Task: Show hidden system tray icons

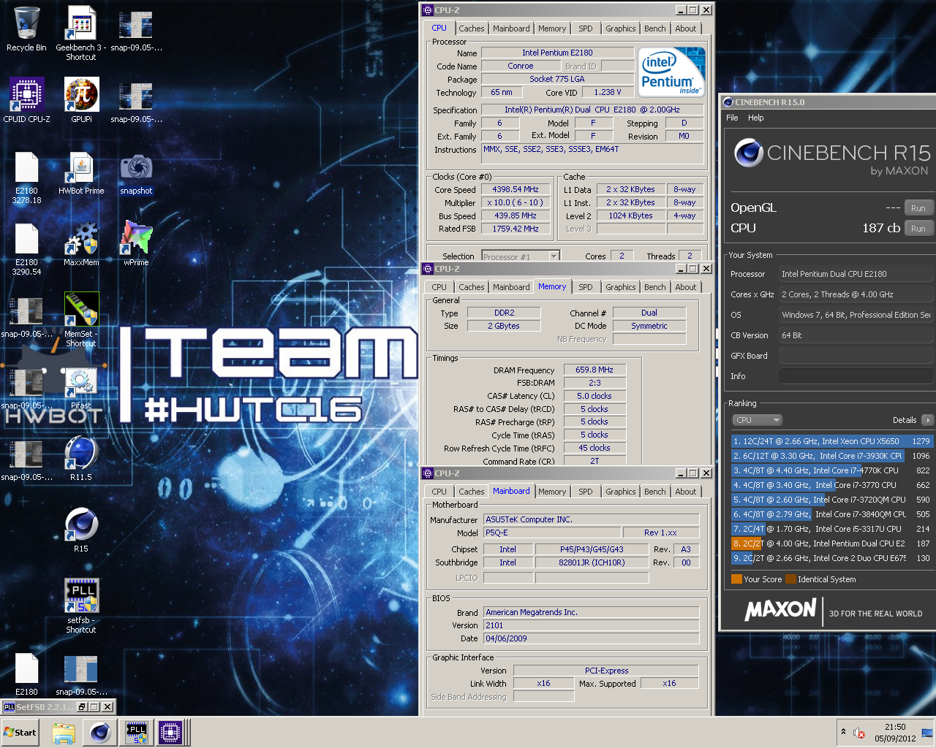Action: coord(843,732)
